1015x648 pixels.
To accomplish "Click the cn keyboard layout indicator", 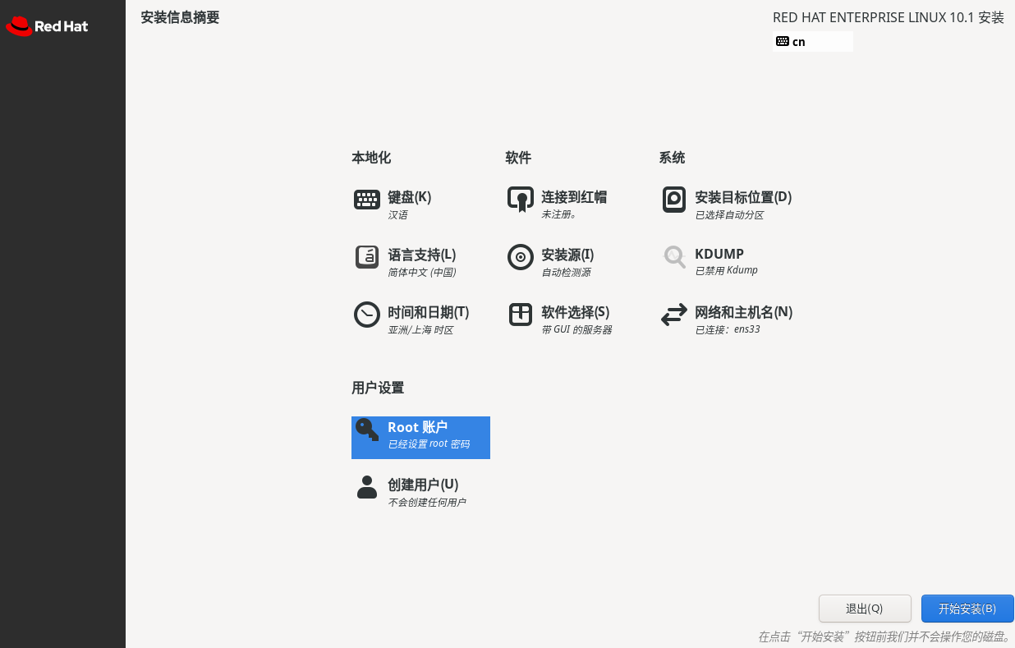I will 812,41.
